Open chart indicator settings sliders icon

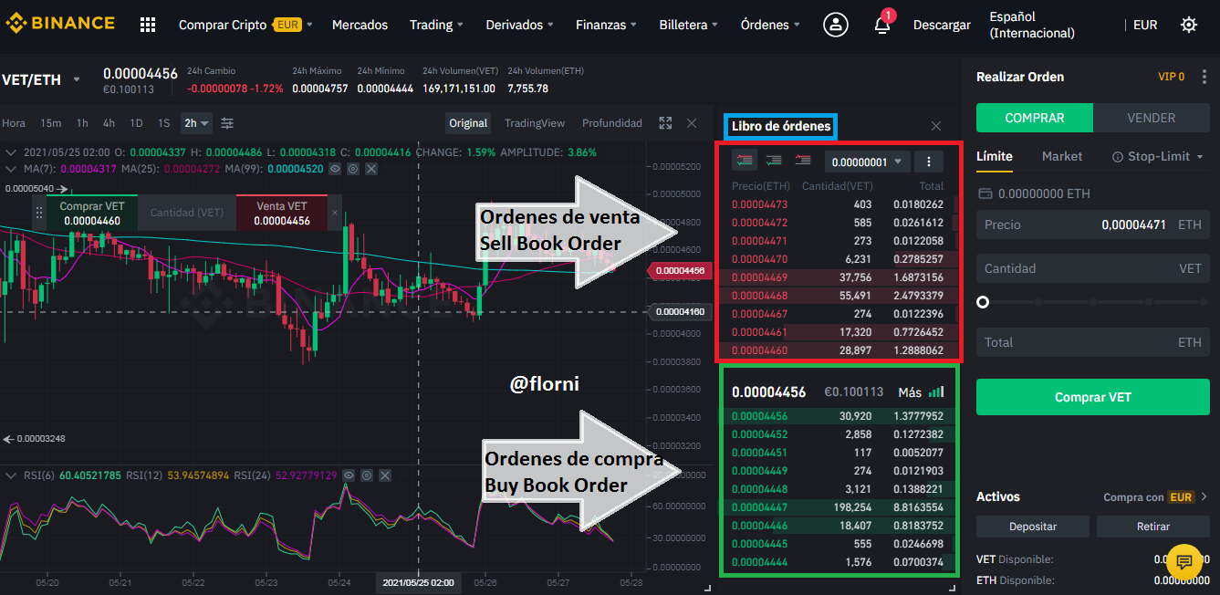pyautogui.click(x=227, y=122)
